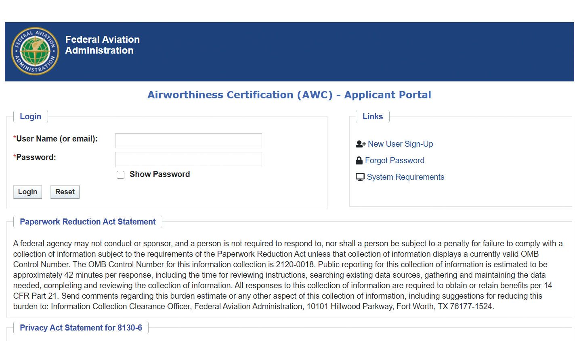This screenshot has width=579, height=341.
Task: Click the FAA circular seal logo
Action: point(35,51)
